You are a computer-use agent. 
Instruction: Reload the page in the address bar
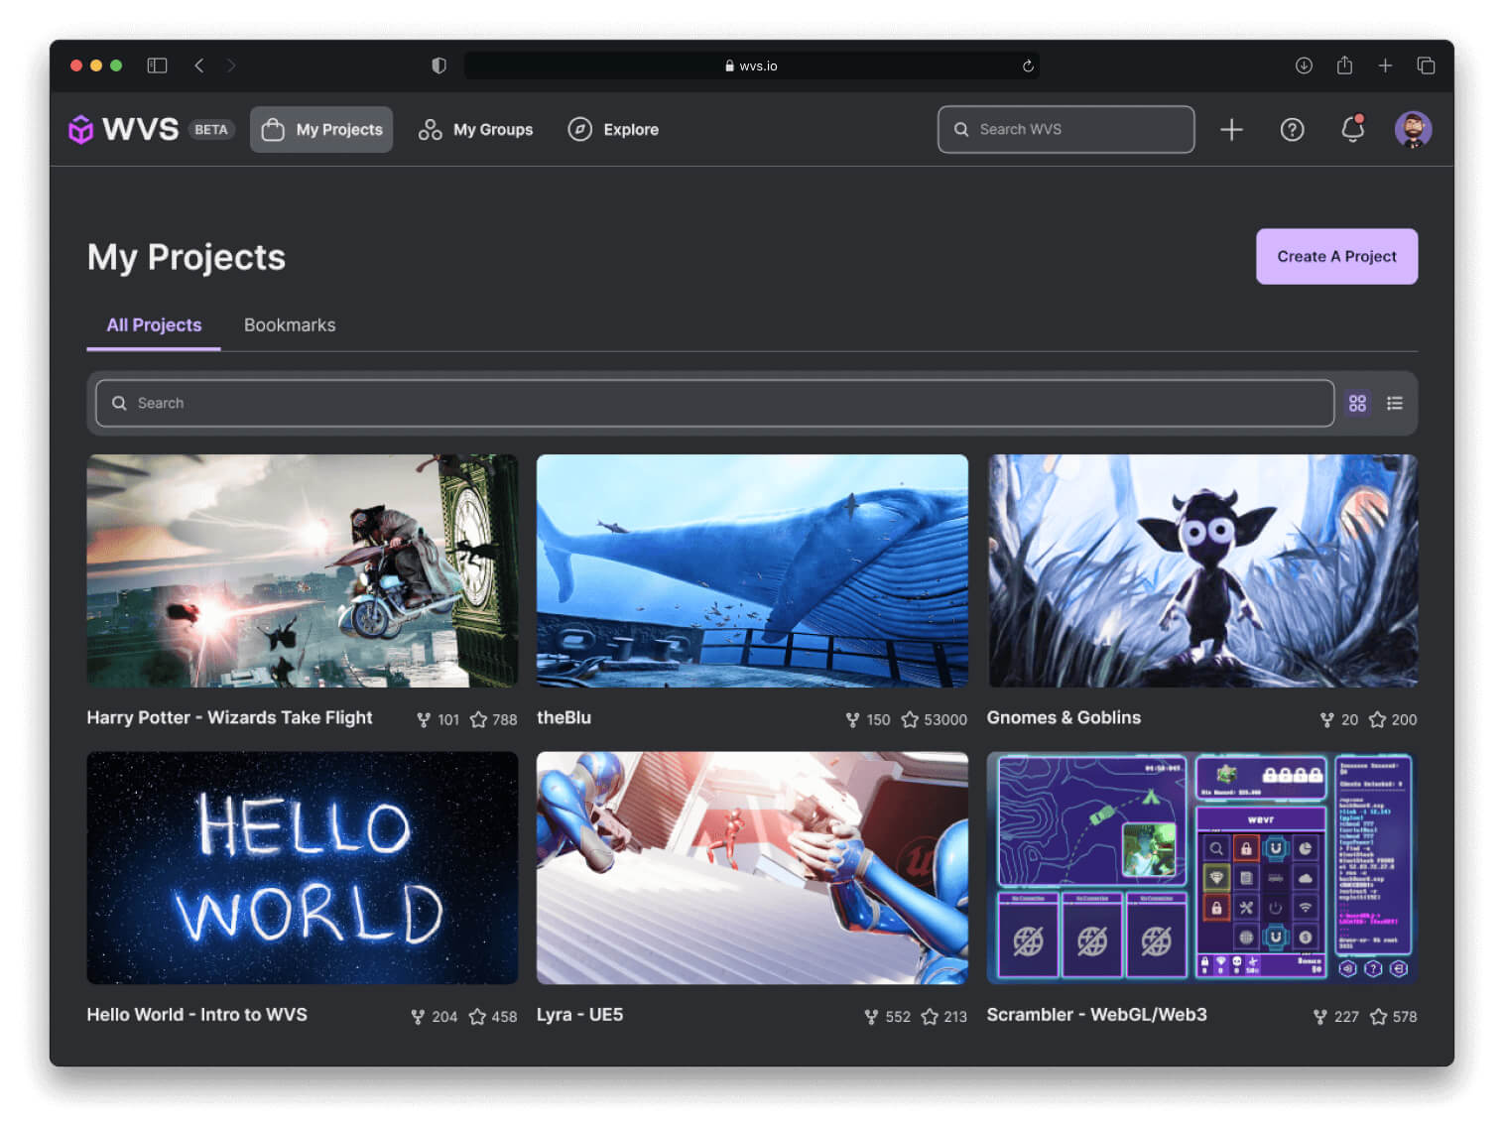[1028, 66]
